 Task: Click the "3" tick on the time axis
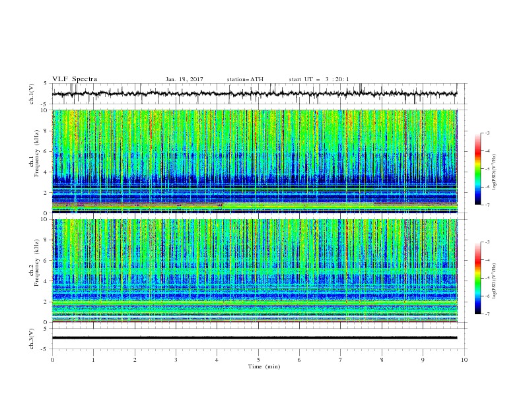click(176, 360)
